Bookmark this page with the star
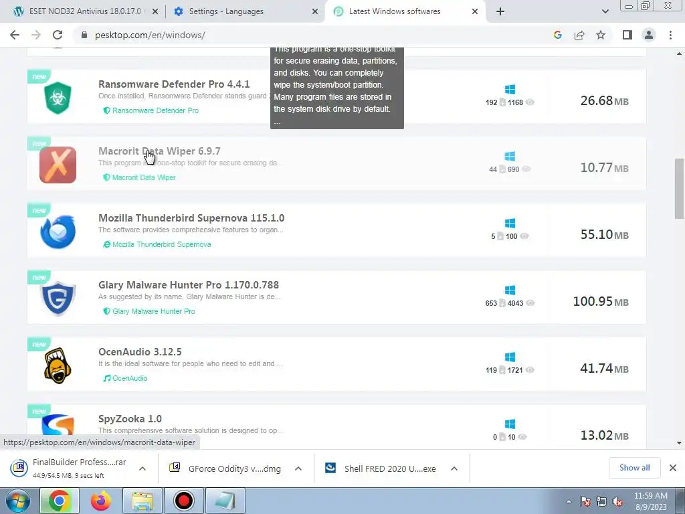This screenshot has height=514, width=685. coord(601,35)
